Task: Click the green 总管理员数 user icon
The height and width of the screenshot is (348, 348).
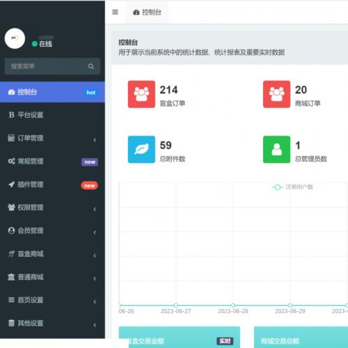Action: point(276,150)
